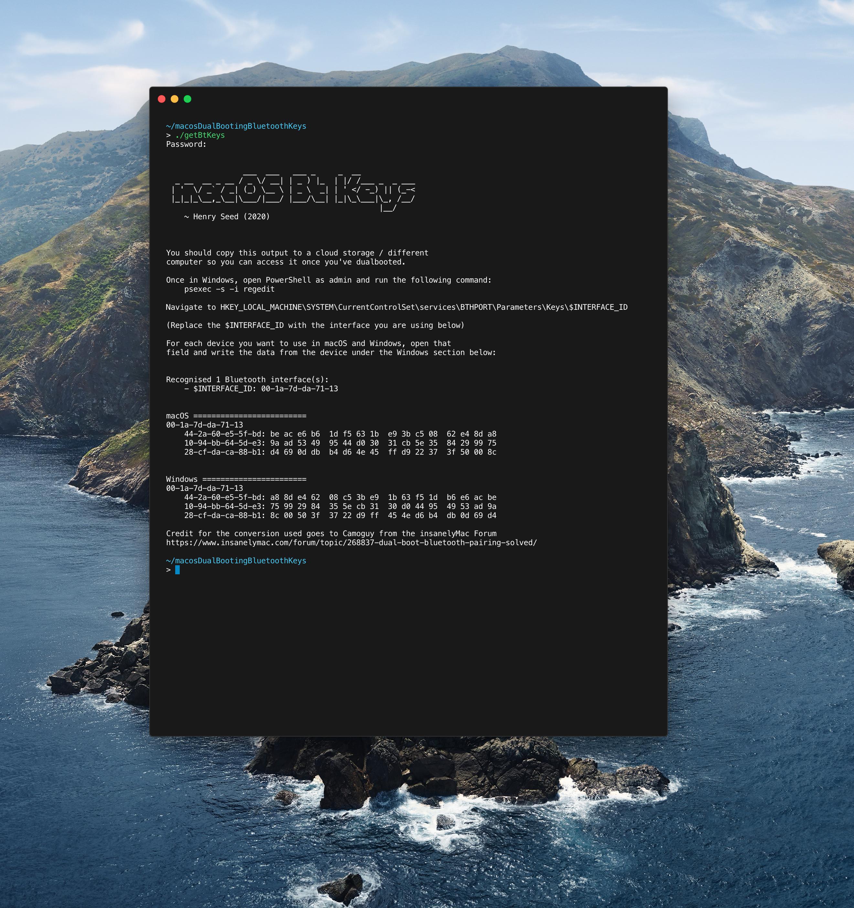Maximize terminal using the green button

(187, 99)
